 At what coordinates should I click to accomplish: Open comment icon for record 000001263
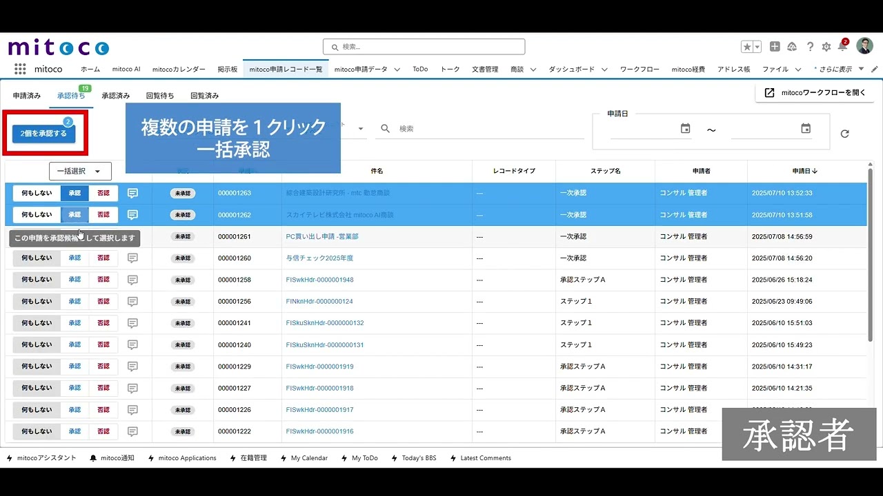pyautogui.click(x=133, y=193)
